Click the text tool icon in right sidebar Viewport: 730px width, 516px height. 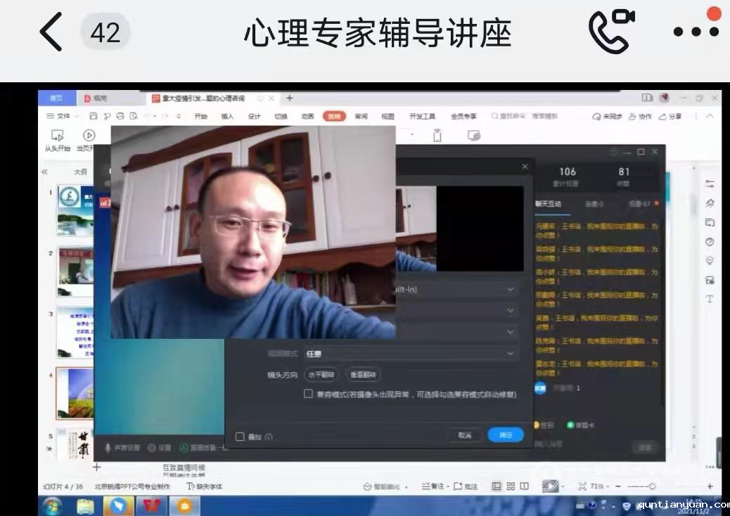710,299
